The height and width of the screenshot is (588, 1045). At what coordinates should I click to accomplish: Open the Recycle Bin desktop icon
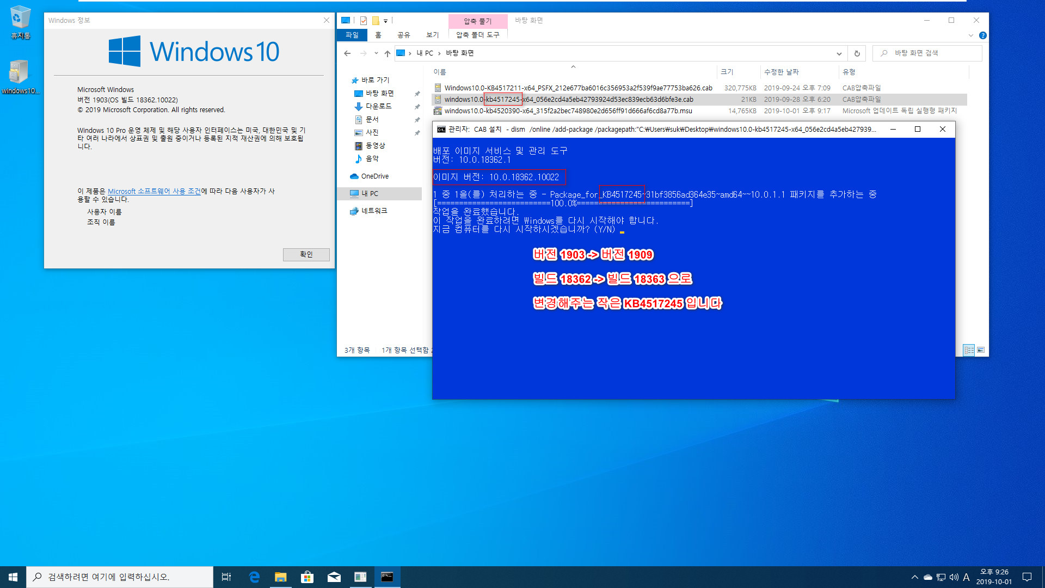(x=20, y=22)
